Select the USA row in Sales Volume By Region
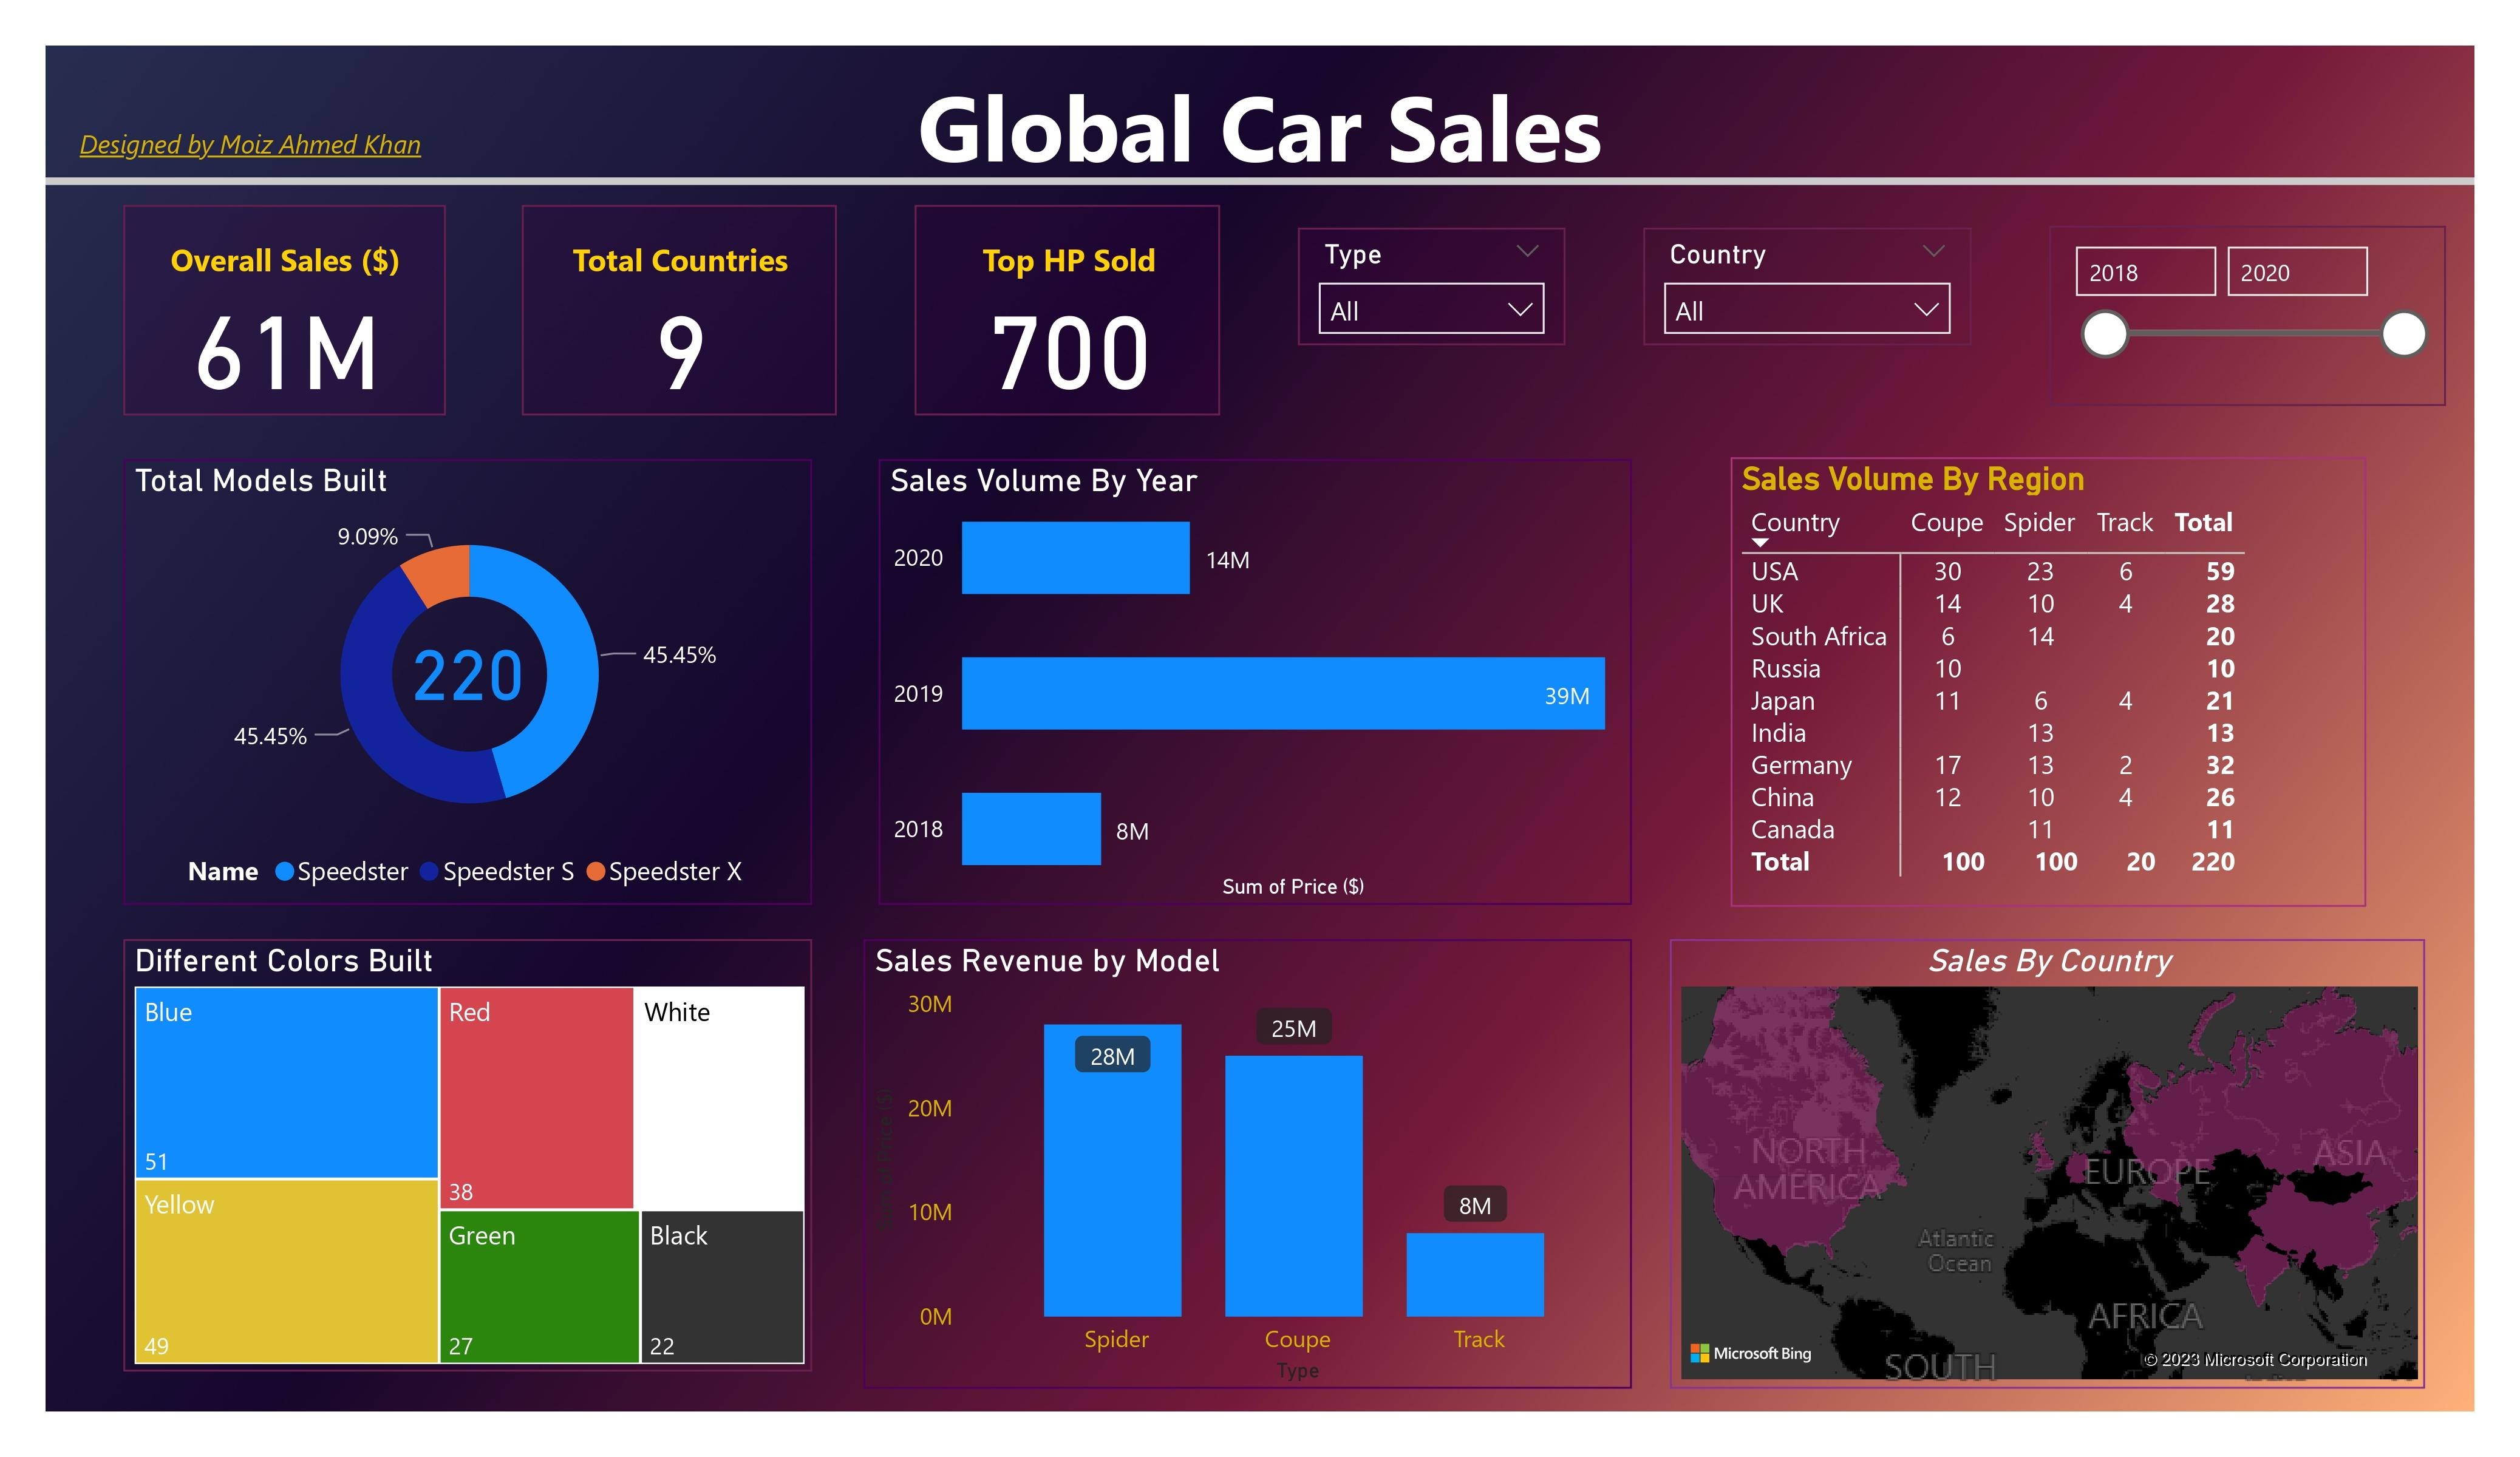 [1950, 571]
